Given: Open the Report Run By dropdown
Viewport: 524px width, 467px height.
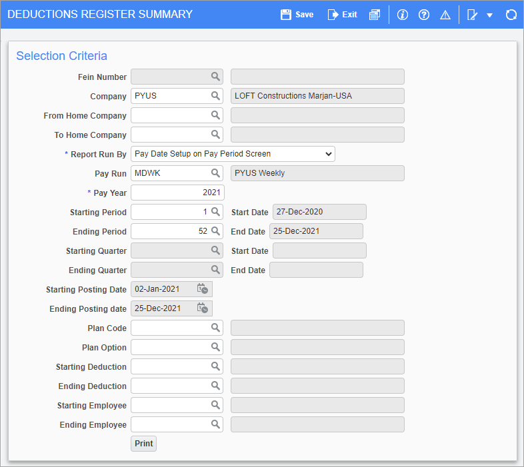Looking at the screenshot, I should click(x=233, y=154).
